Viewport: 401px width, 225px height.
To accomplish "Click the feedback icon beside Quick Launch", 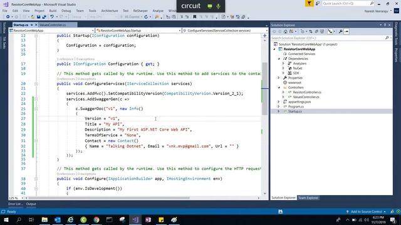I will click(318, 3).
